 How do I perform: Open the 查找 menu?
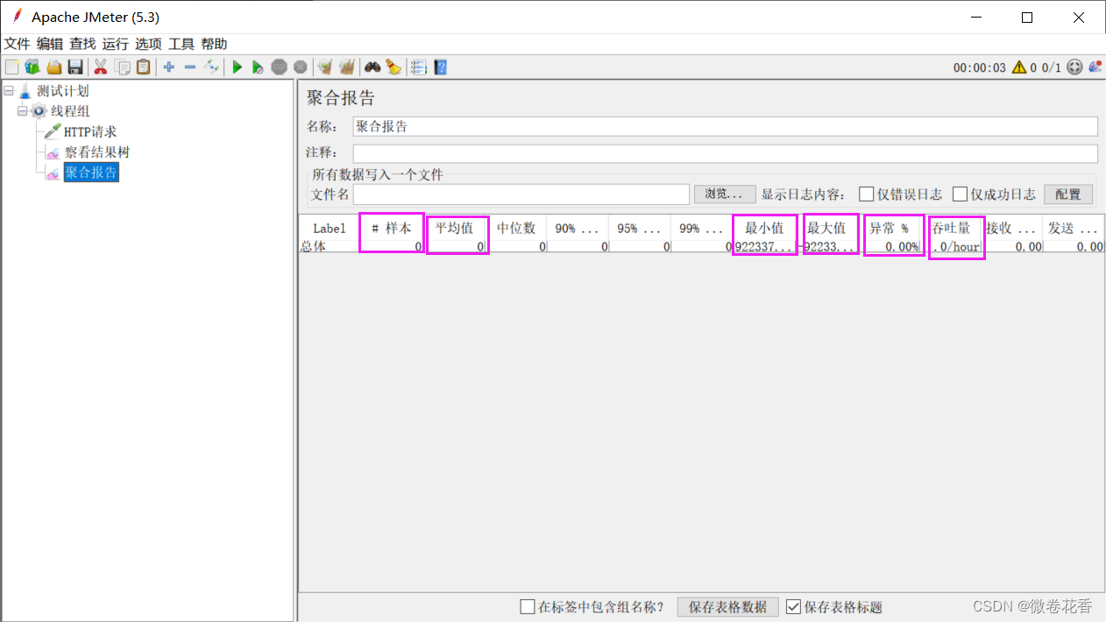(x=82, y=44)
